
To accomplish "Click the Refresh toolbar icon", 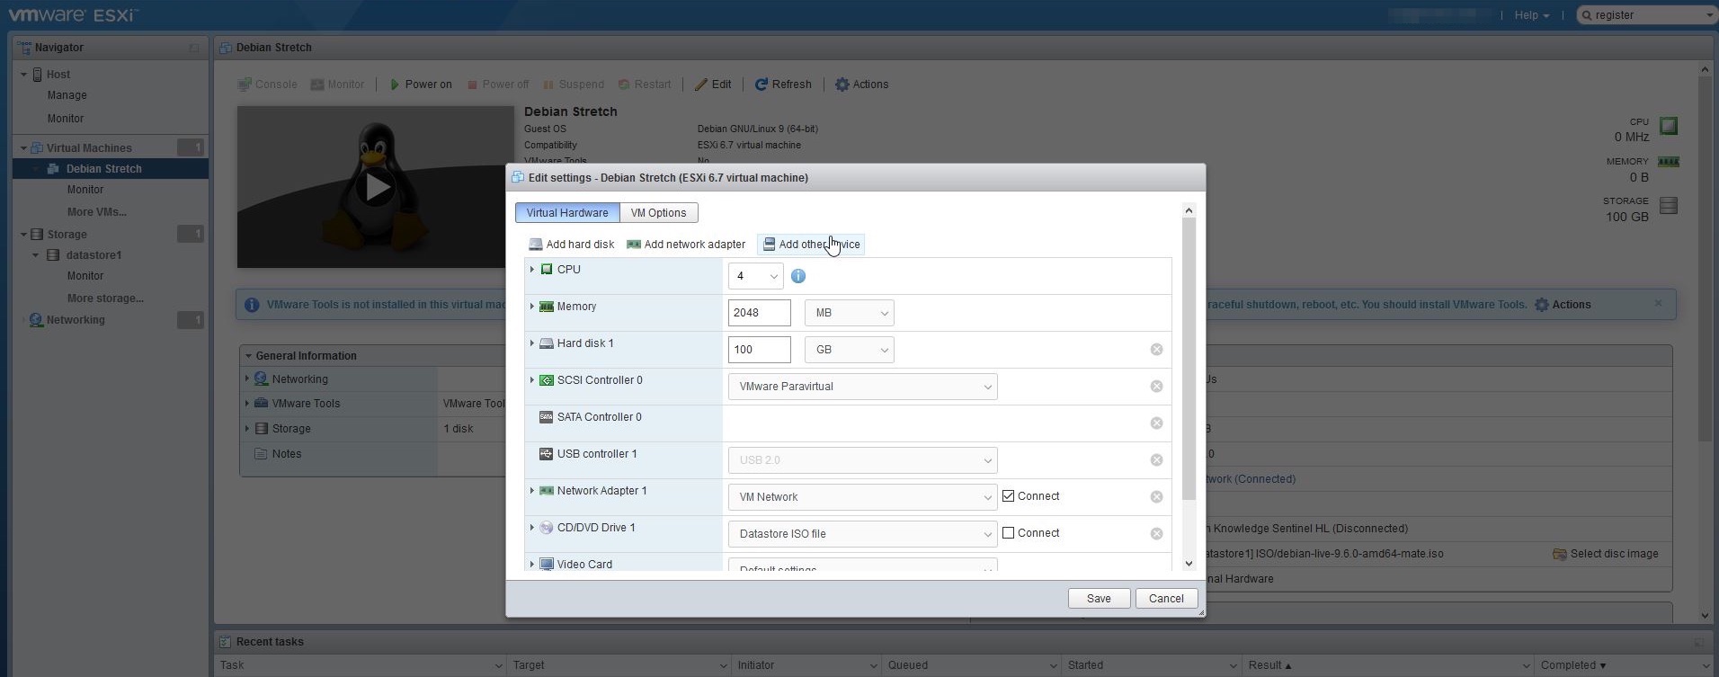I will tap(761, 85).
